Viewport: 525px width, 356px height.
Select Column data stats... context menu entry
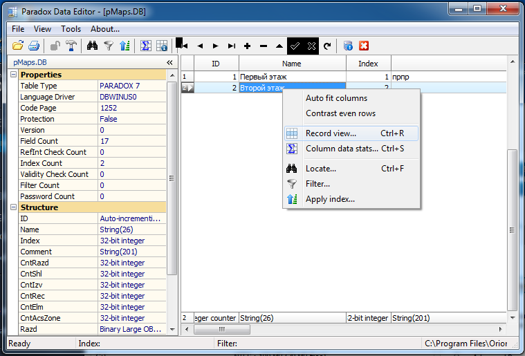pos(351,149)
